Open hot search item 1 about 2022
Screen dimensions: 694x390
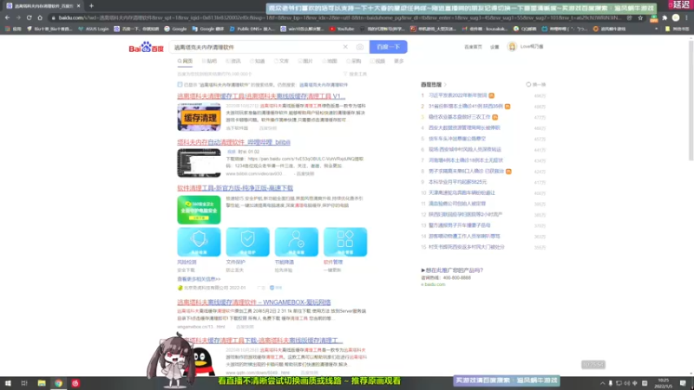pyautogui.click(x=458, y=95)
